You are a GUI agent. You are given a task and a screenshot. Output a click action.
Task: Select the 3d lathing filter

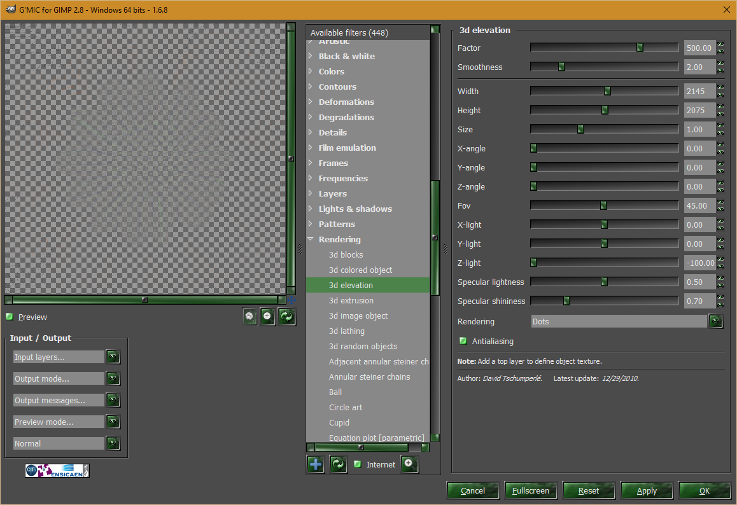coord(346,331)
